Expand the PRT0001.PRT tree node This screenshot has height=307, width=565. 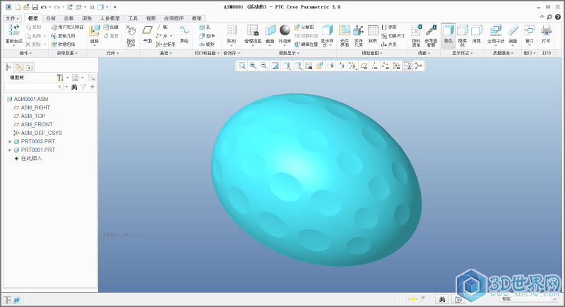pyautogui.click(x=10, y=150)
